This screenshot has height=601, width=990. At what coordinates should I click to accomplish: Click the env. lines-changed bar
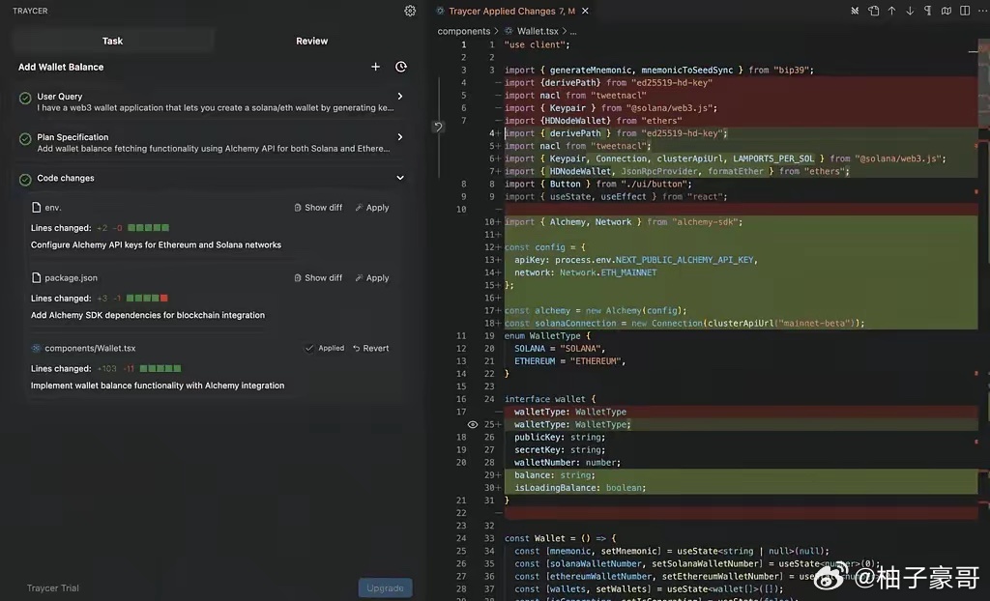point(148,228)
